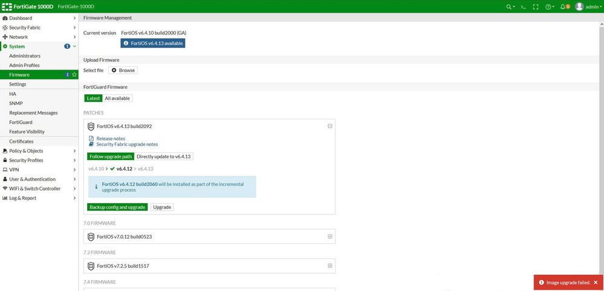Open the Release notes link
The width and height of the screenshot is (604, 291).
pos(111,138)
